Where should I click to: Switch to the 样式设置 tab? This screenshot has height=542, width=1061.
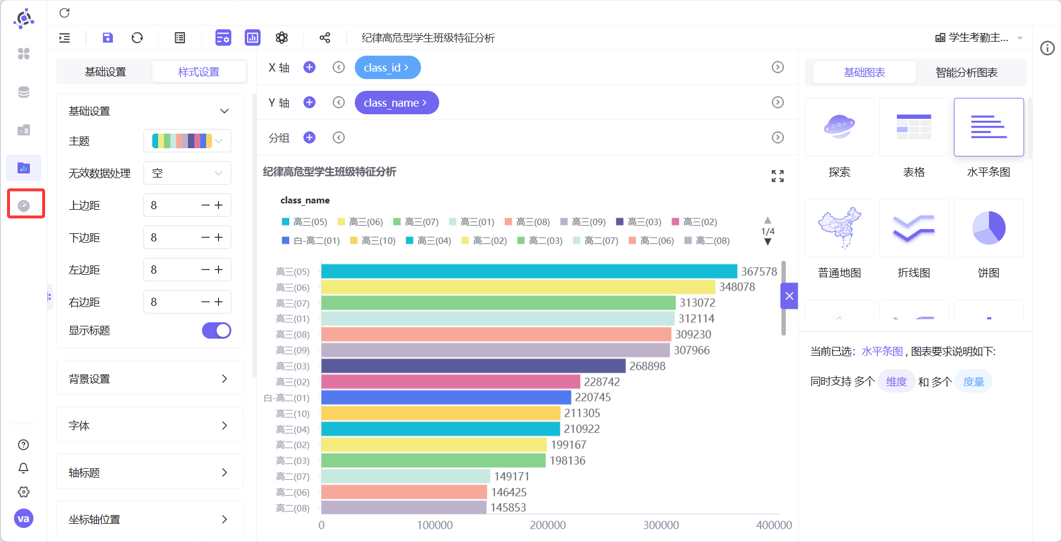(x=199, y=72)
